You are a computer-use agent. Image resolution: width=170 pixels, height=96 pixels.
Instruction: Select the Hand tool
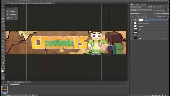pyautogui.click(x=3, y=63)
